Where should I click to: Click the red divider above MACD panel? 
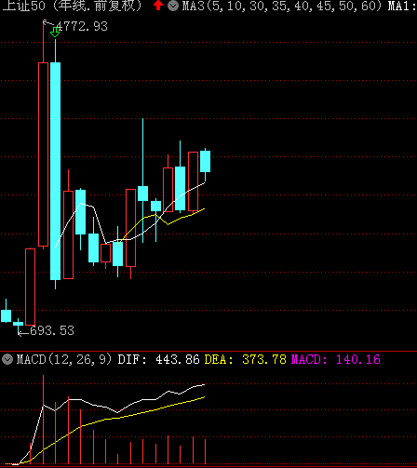208,352
